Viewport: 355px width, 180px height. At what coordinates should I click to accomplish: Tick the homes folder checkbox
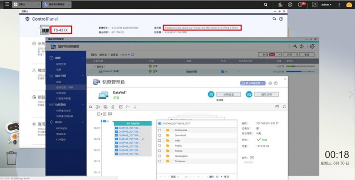click(x=160, y=151)
